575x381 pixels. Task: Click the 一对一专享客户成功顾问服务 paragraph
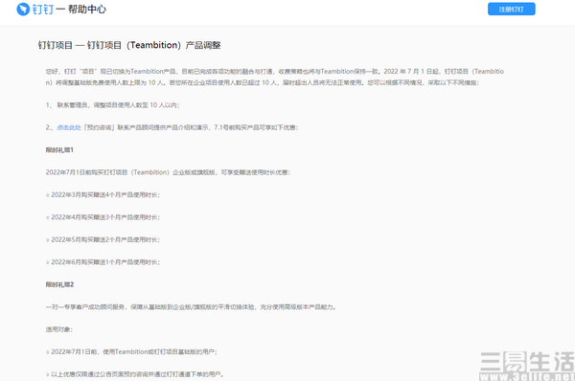(x=191, y=307)
